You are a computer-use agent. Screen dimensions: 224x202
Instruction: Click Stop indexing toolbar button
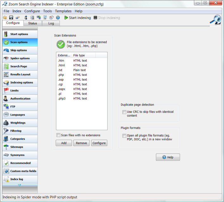[x=107, y=18]
